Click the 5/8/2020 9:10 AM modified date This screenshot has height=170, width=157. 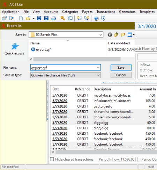121,50
